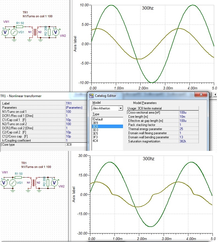The image size is (218, 242).
Task: Edit N1/Turns on coil 1 value
Action: (76, 112)
